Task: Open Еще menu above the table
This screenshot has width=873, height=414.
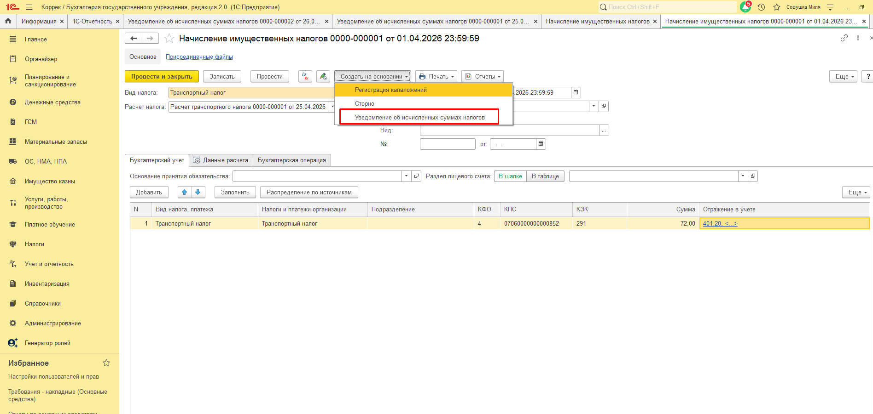Action: pyautogui.click(x=856, y=192)
